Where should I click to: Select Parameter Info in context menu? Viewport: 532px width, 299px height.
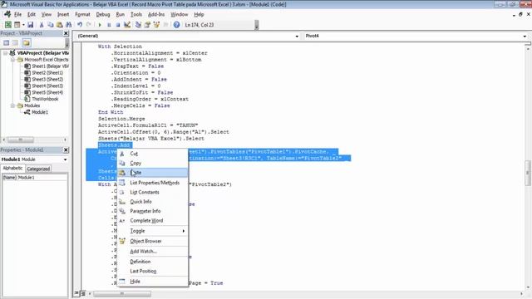(153, 211)
